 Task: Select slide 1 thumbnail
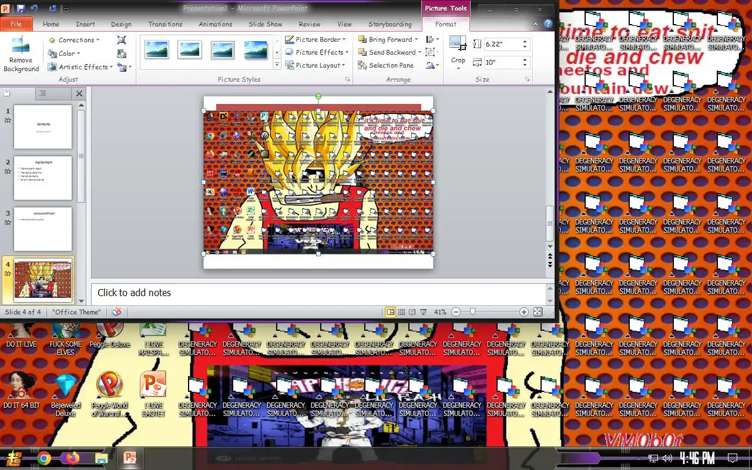coord(43,127)
